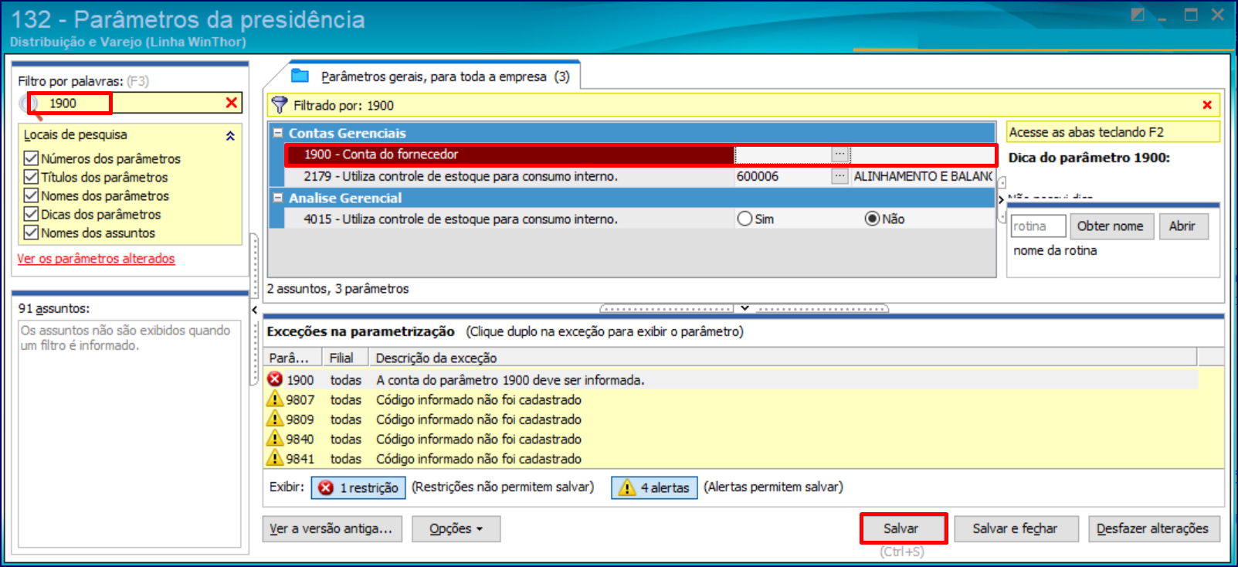Collapse the 'Contas Gerenciais' group
The image size is (1238, 567).
coord(278,133)
